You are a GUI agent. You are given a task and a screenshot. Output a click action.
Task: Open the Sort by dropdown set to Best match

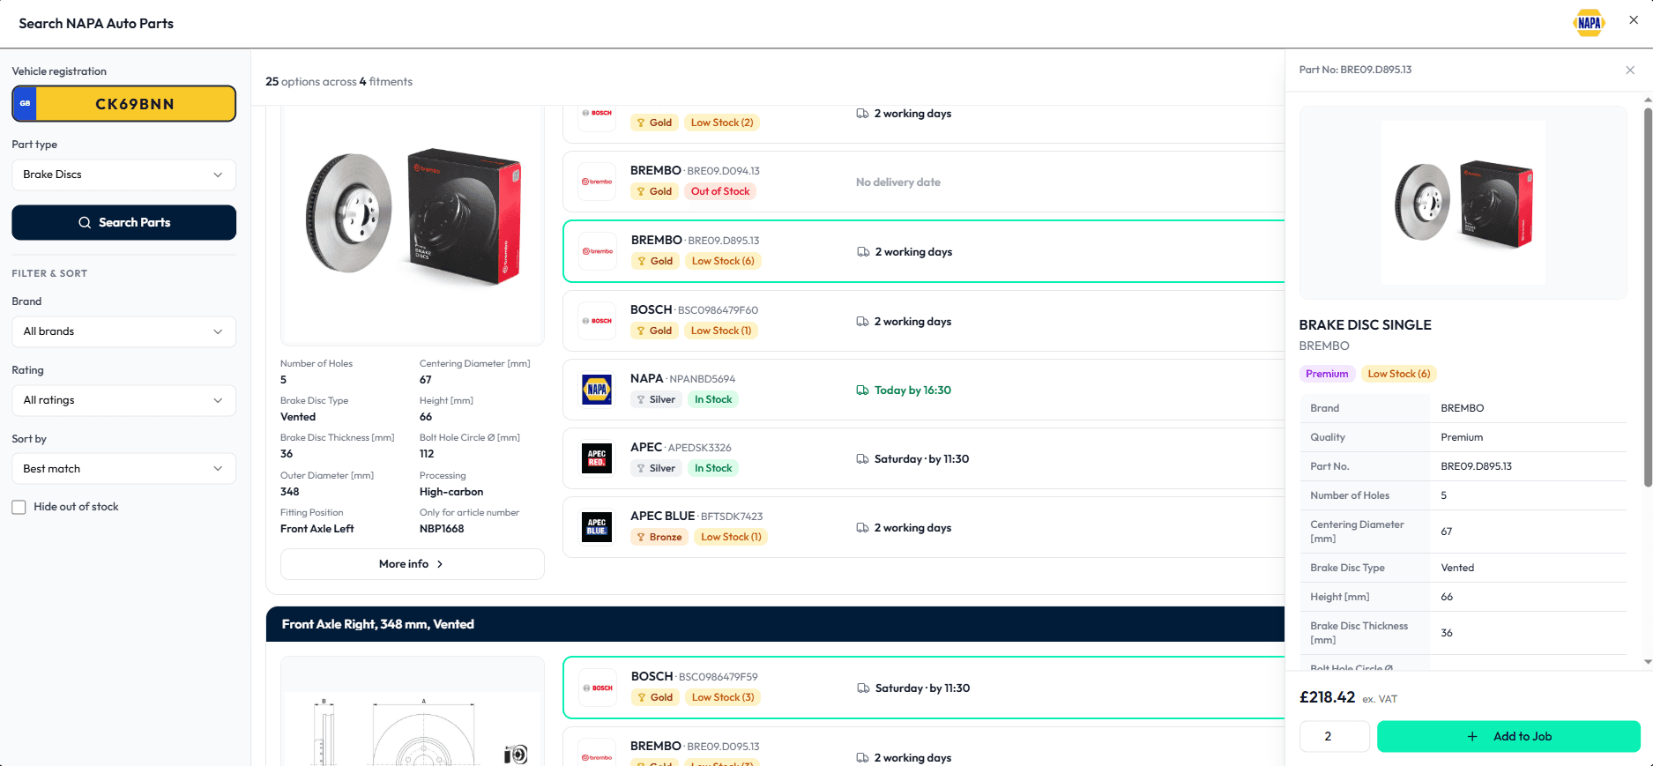[123, 469]
